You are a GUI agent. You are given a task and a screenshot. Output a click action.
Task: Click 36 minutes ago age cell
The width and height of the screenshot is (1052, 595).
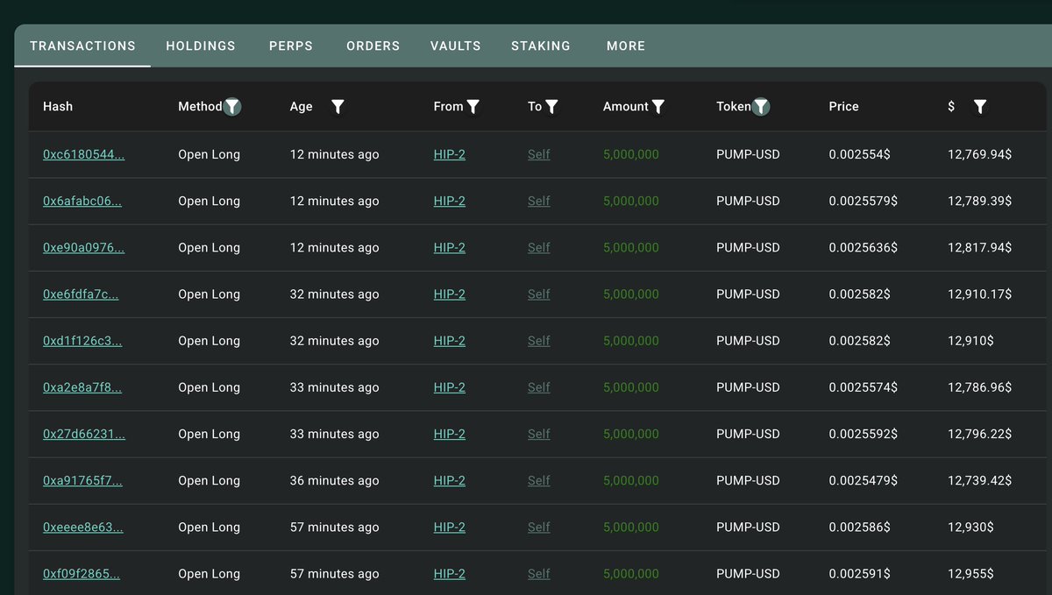pyautogui.click(x=335, y=480)
